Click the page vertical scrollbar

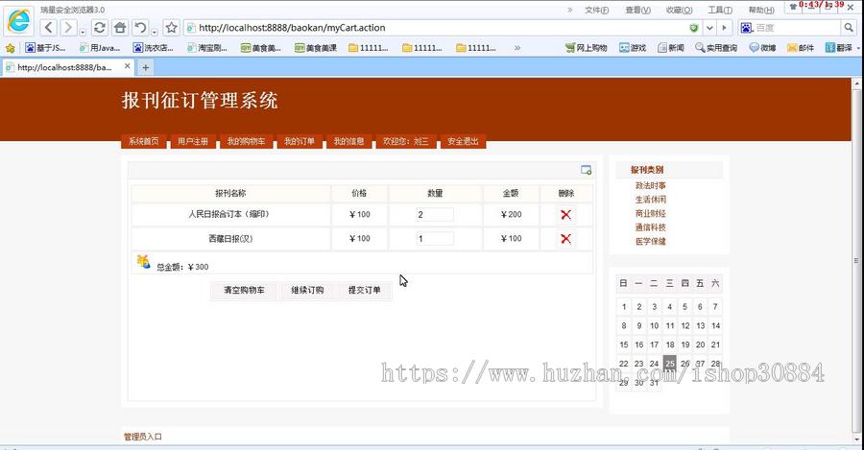tap(856, 261)
